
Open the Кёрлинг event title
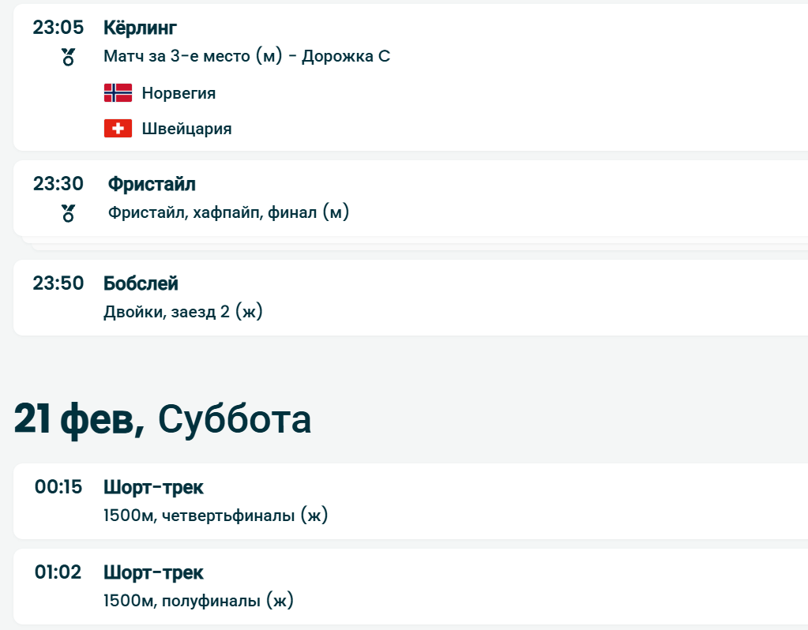140,28
